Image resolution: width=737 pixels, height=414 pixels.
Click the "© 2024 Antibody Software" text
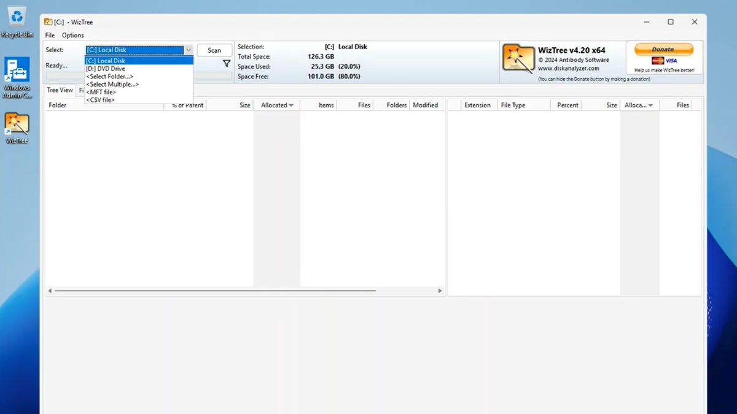pyautogui.click(x=574, y=60)
